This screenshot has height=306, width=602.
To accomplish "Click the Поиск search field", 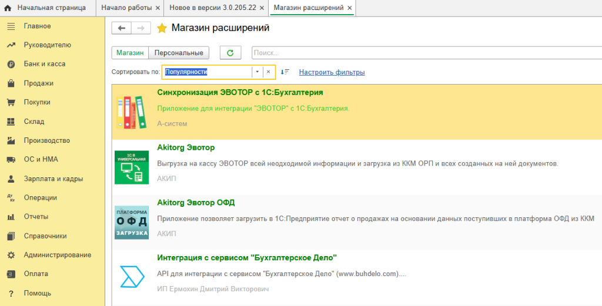I will 427,53.
